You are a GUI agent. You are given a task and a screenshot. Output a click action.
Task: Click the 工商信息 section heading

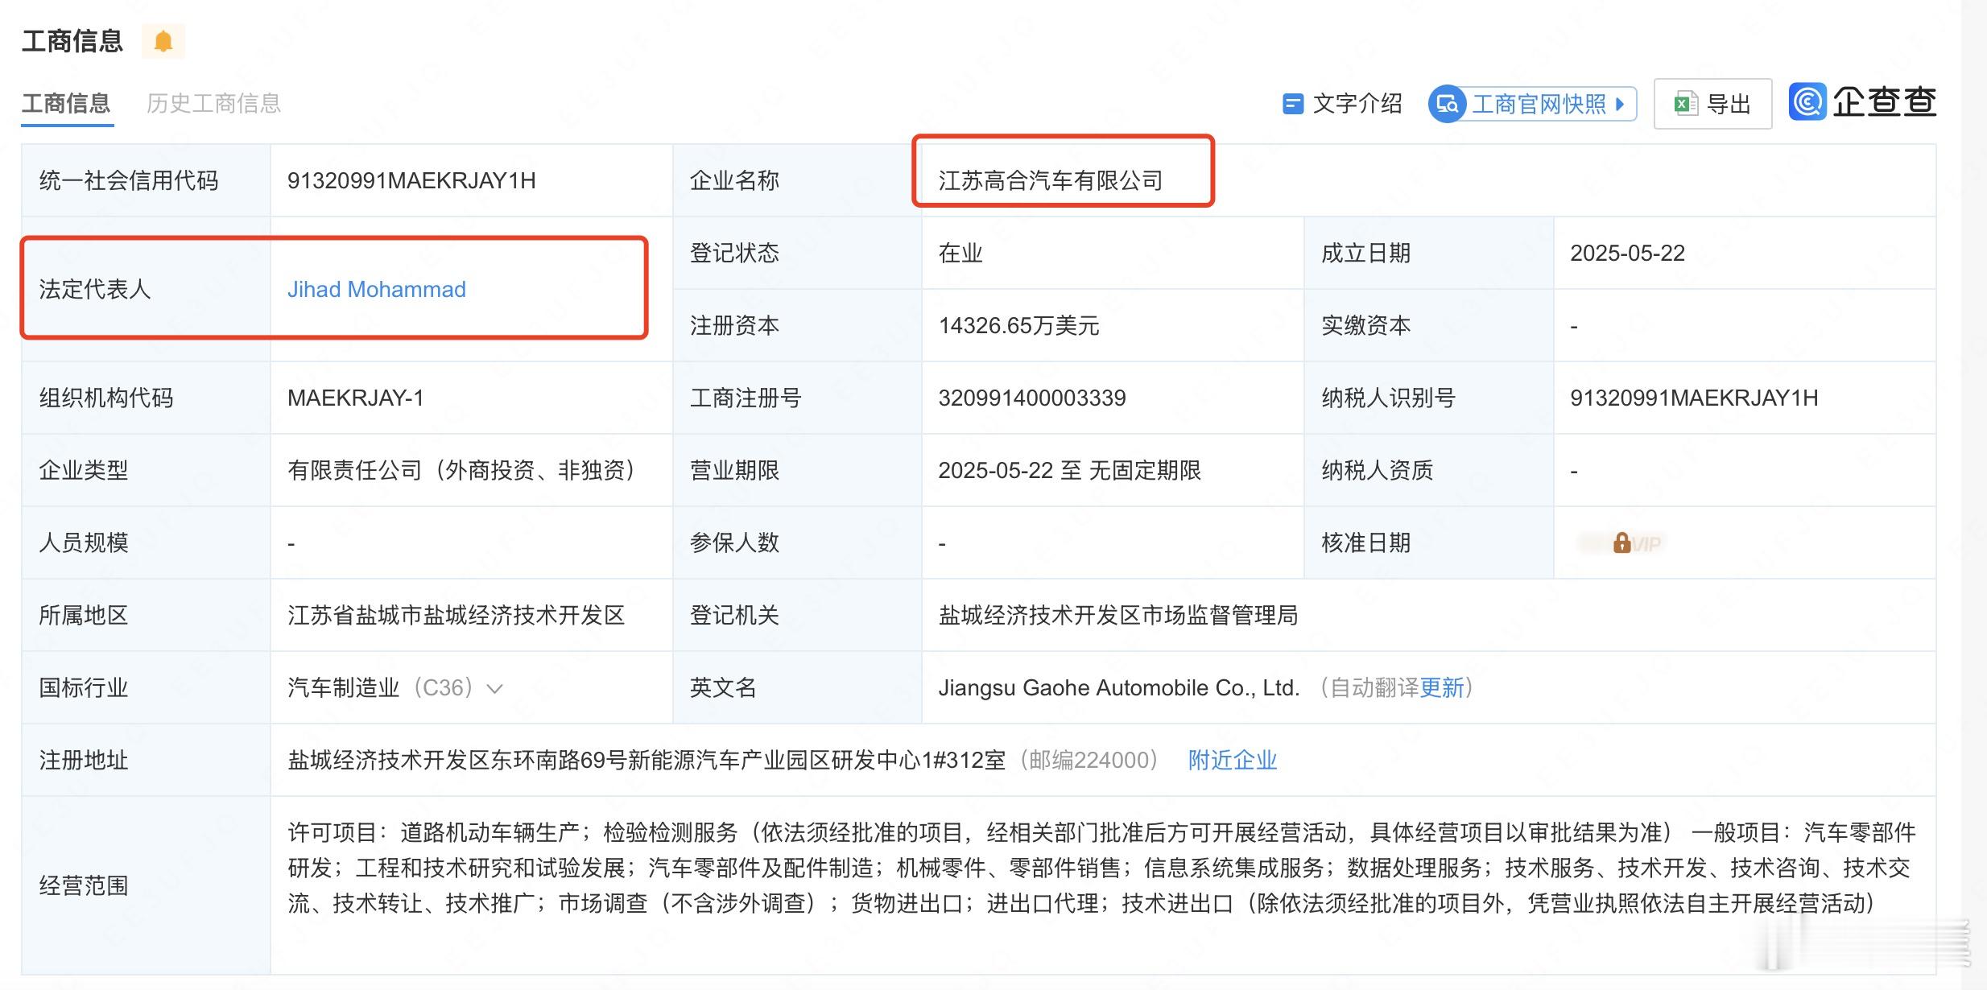click(72, 41)
